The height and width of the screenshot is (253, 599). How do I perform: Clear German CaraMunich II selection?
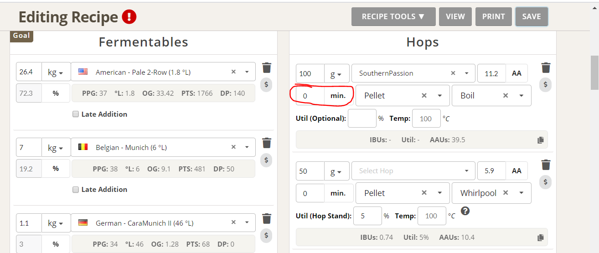click(233, 223)
